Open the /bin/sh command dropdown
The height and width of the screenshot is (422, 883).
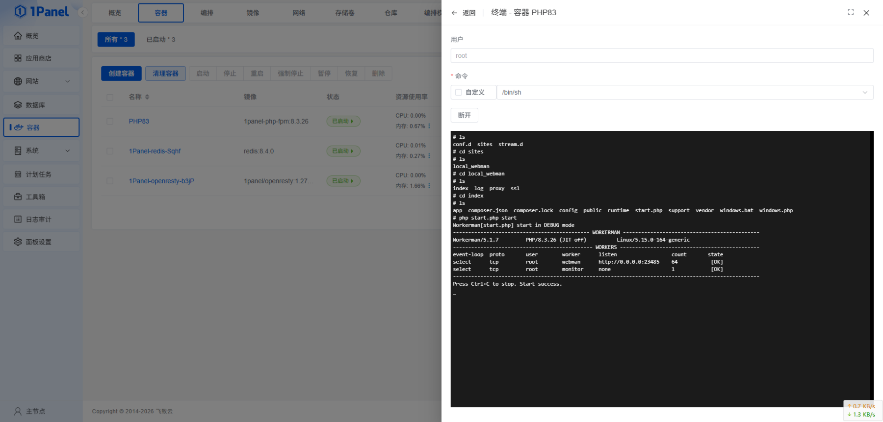(x=684, y=92)
